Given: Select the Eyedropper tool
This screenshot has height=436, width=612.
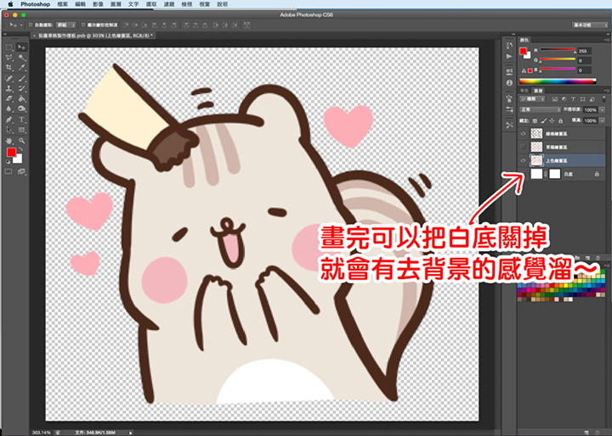Looking at the screenshot, I should [x=22, y=68].
